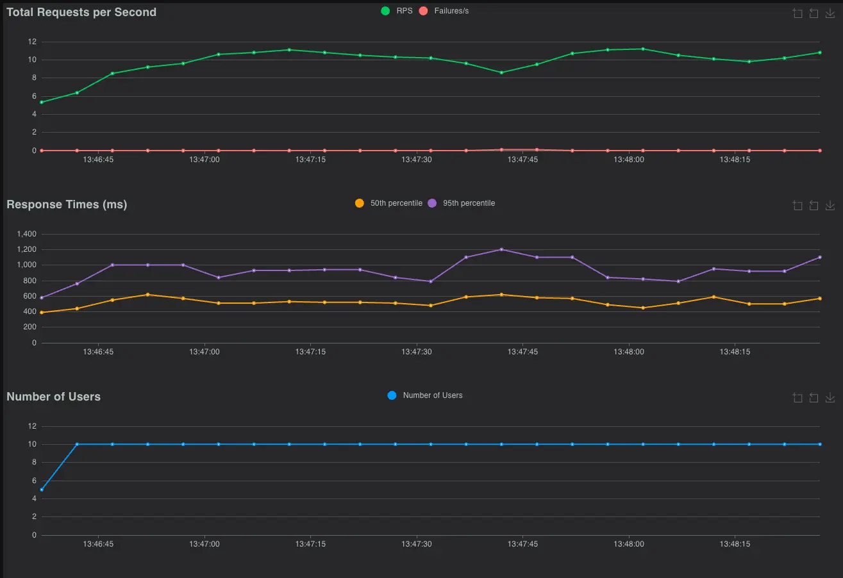Click the 1,200 y-axis label
The height and width of the screenshot is (578, 843).
[27, 249]
